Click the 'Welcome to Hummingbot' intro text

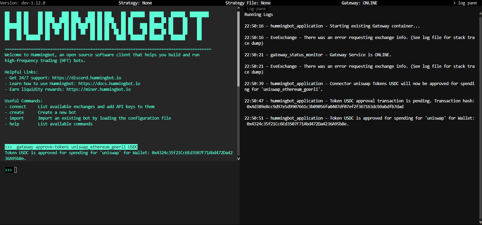(102, 58)
